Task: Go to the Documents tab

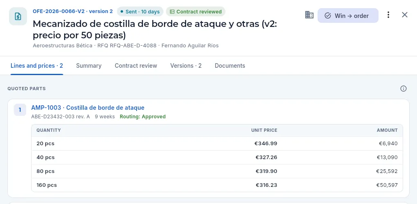Action: point(230,66)
